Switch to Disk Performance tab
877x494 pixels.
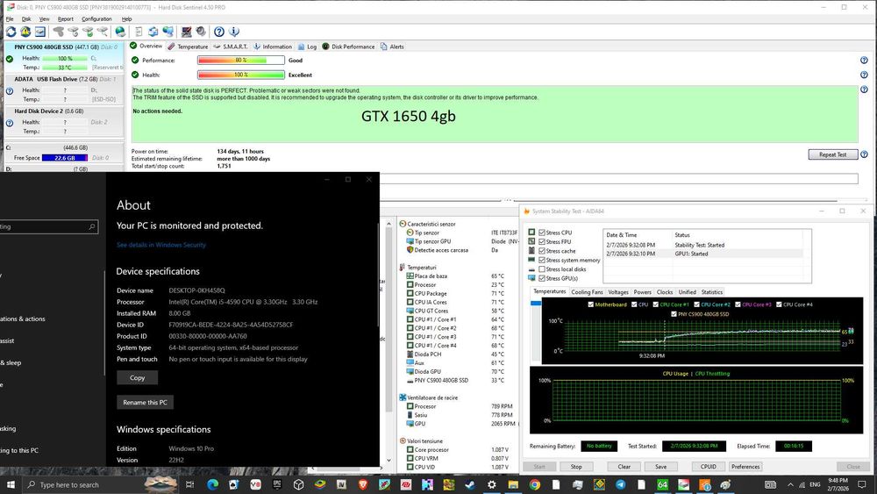click(x=348, y=47)
